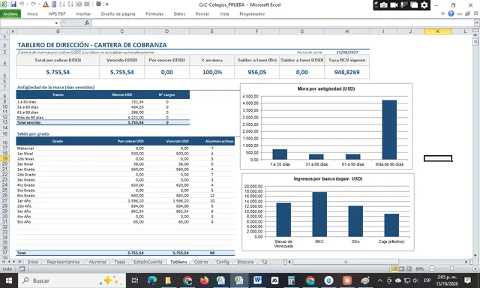Click the macro record icon in status bar
The image size is (480, 288).
22,268
